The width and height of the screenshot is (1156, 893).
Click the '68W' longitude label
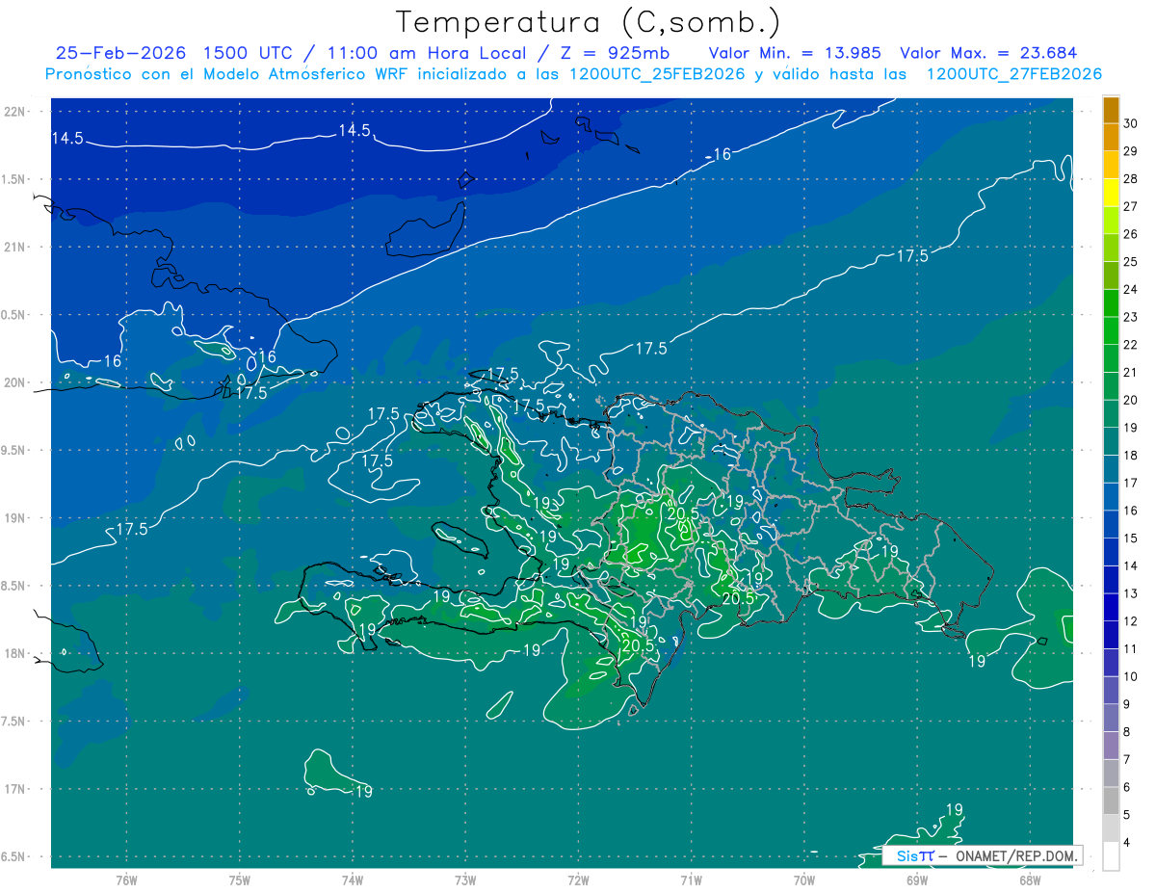point(1030,880)
